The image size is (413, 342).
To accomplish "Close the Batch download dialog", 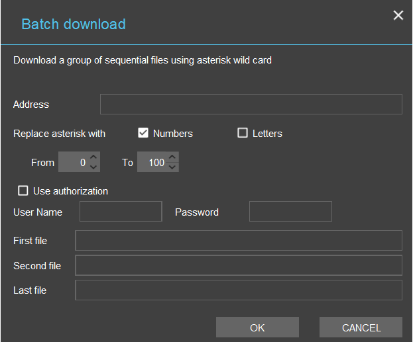I will 398,15.
